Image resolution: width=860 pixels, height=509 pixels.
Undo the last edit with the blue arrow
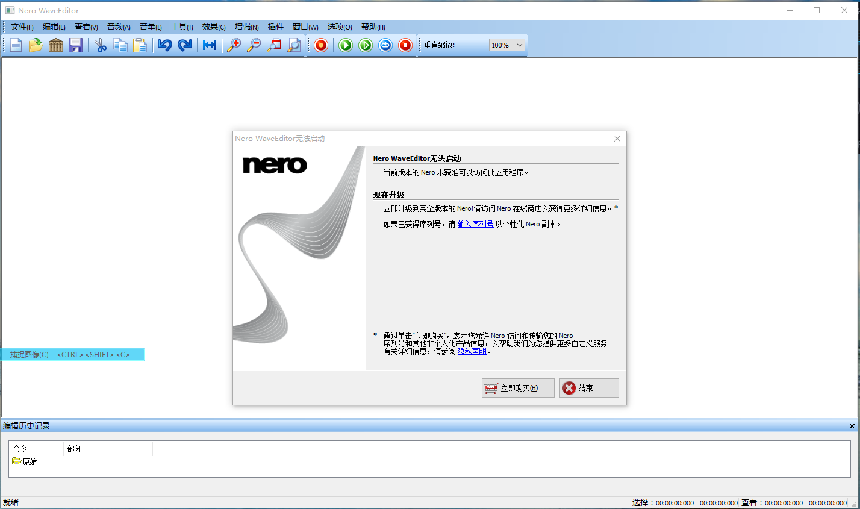[165, 45]
